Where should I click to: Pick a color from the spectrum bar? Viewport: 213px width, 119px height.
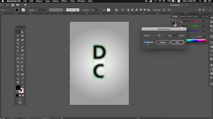[x=196, y=41]
